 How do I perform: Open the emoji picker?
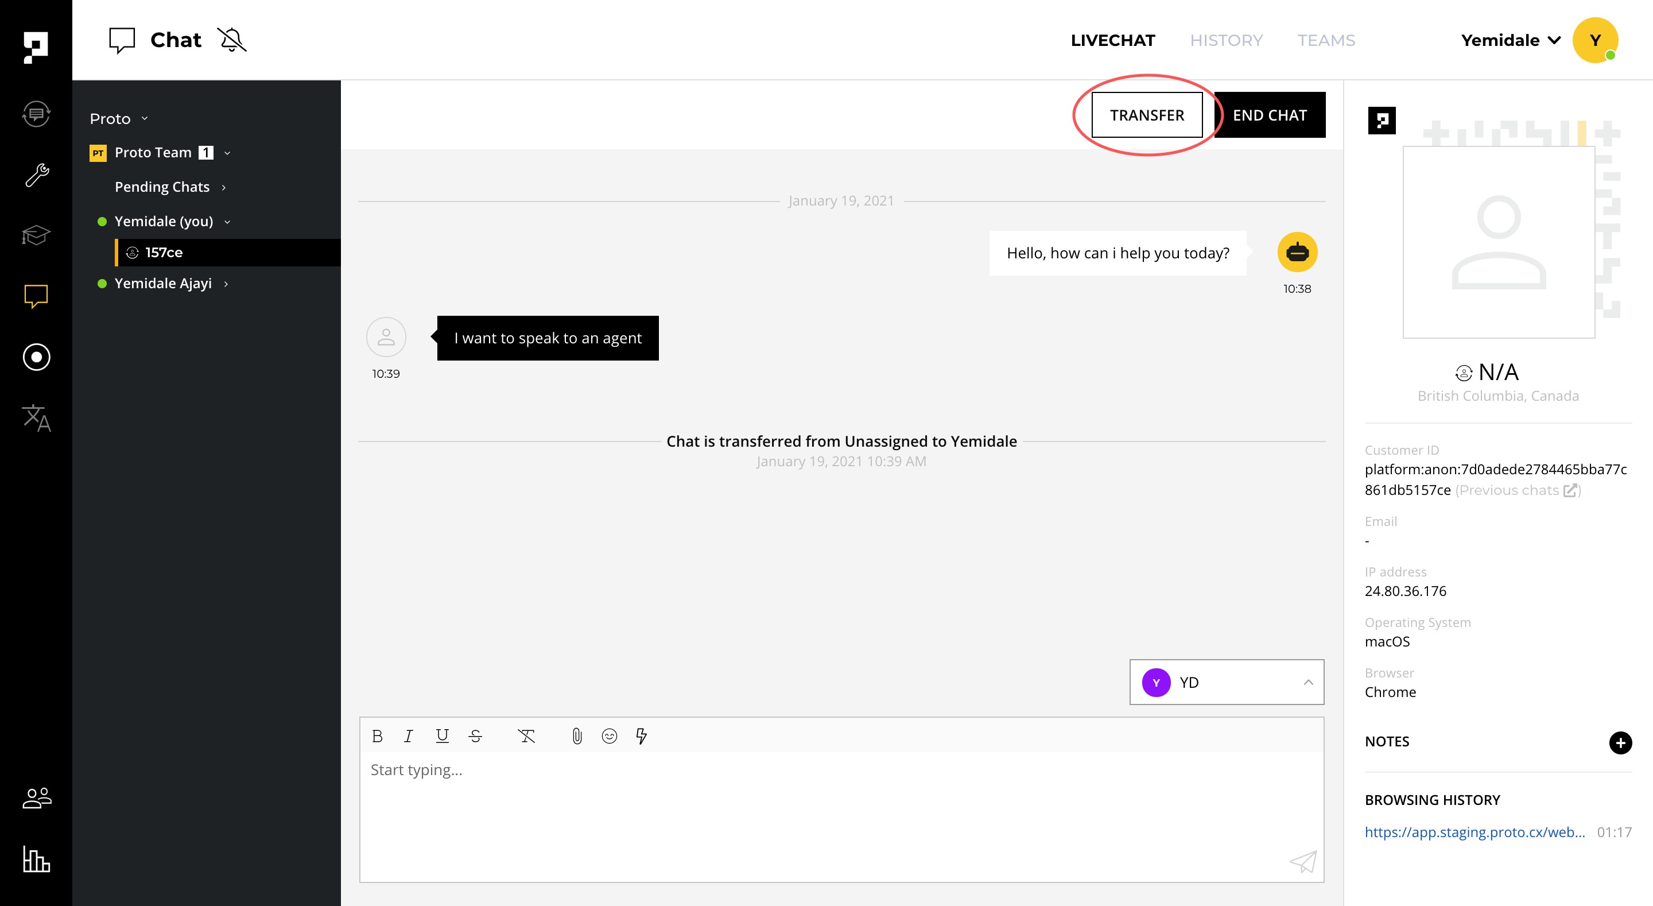(x=610, y=736)
